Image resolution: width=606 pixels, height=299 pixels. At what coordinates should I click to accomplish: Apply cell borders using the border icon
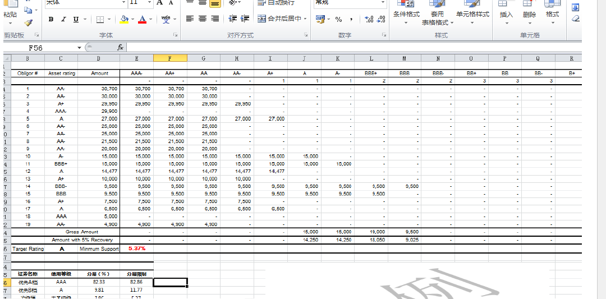click(x=100, y=19)
